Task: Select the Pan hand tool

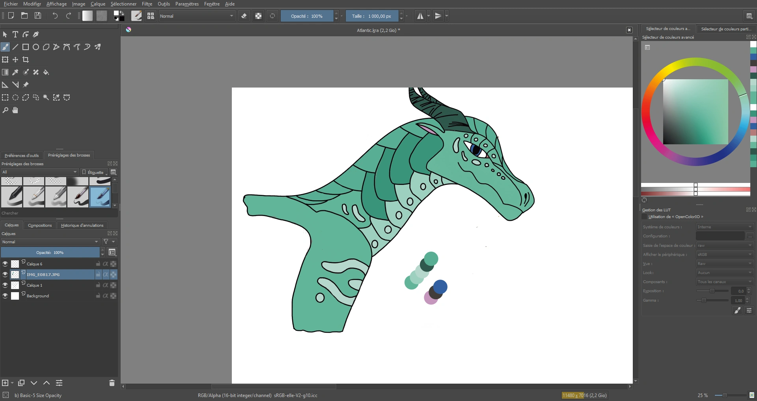Action: coord(15,110)
